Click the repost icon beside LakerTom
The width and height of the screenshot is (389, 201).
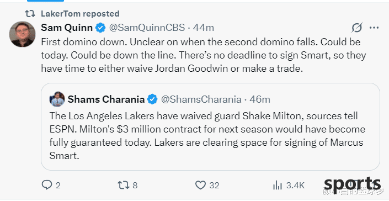30,14
